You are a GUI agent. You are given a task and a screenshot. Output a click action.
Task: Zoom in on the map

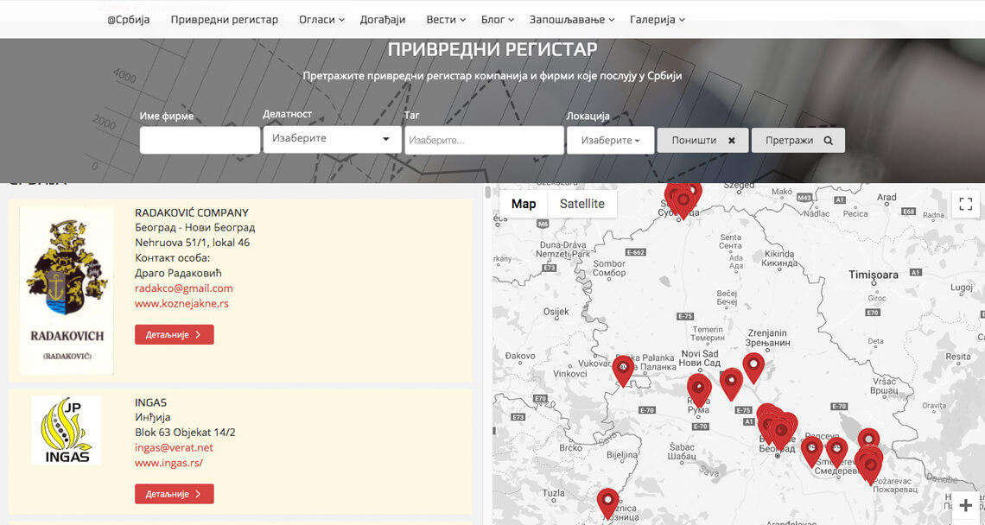[965, 506]
